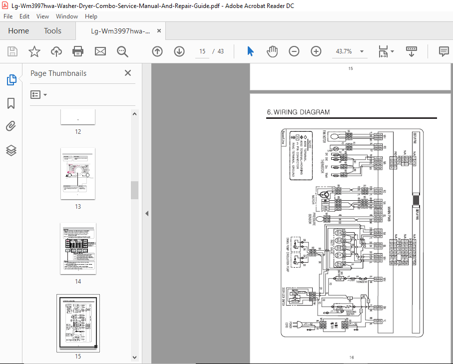Click the zoom percentage field 43.7%

[344, 51]
